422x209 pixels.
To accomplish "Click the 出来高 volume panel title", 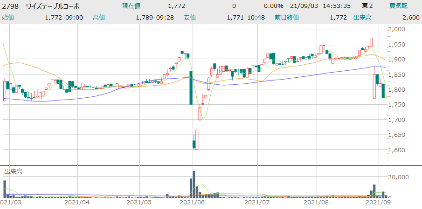I will click(x=13, y=171).
